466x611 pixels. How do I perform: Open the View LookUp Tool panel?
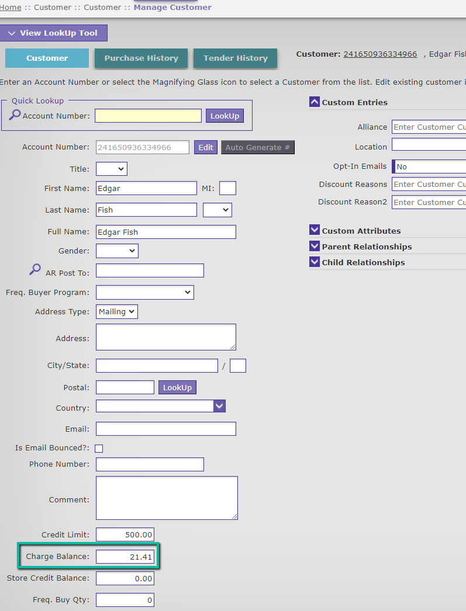click(53, 33)
